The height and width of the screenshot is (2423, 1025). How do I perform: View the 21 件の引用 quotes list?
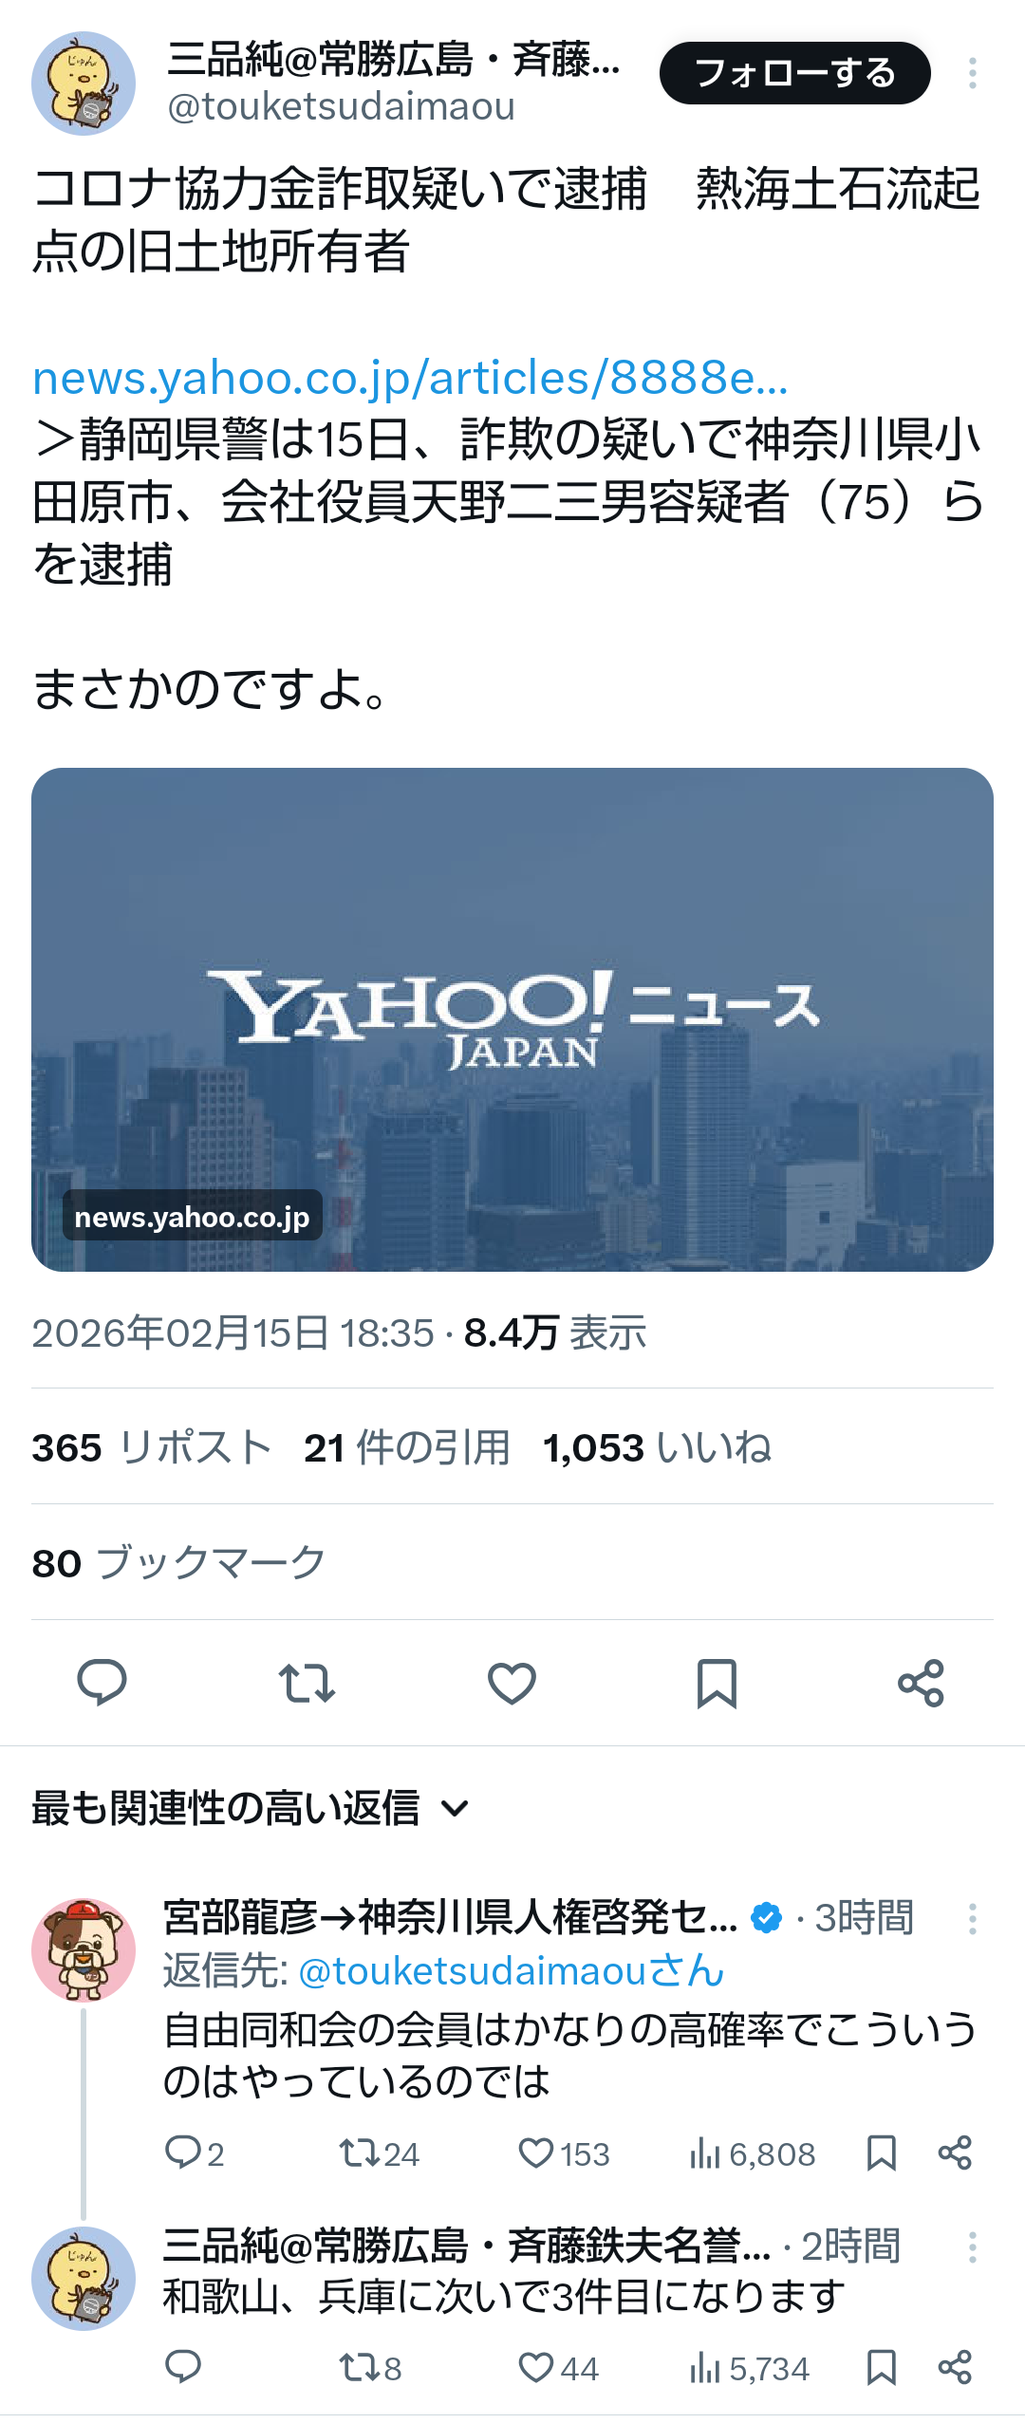pos(407,1448)
